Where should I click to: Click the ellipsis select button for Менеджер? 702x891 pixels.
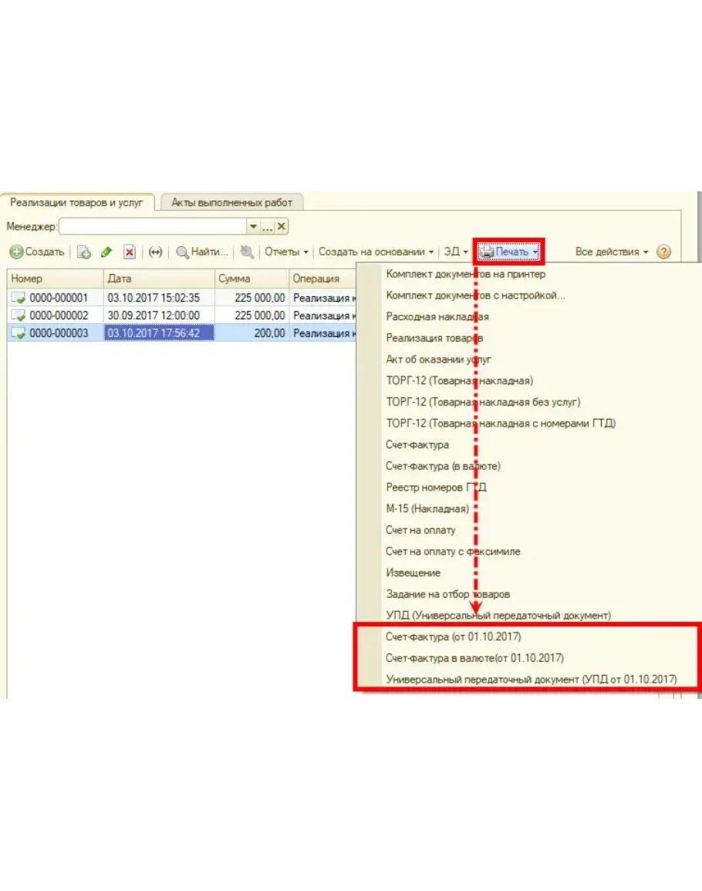267,227
